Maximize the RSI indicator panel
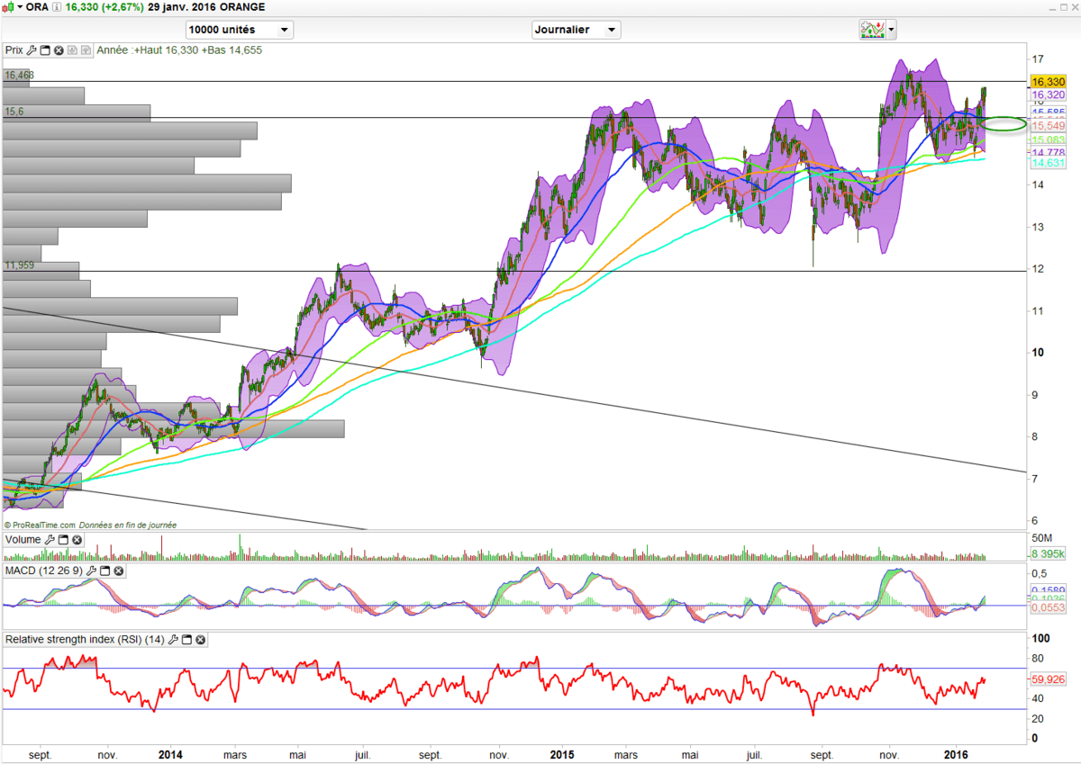 click(x=186, y=640)
